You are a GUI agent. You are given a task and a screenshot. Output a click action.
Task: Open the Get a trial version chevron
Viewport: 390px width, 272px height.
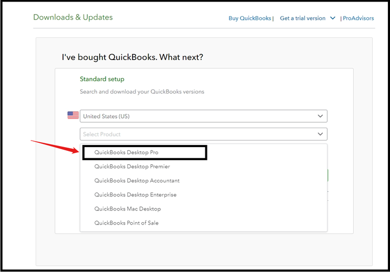click(x=333, y=18)
